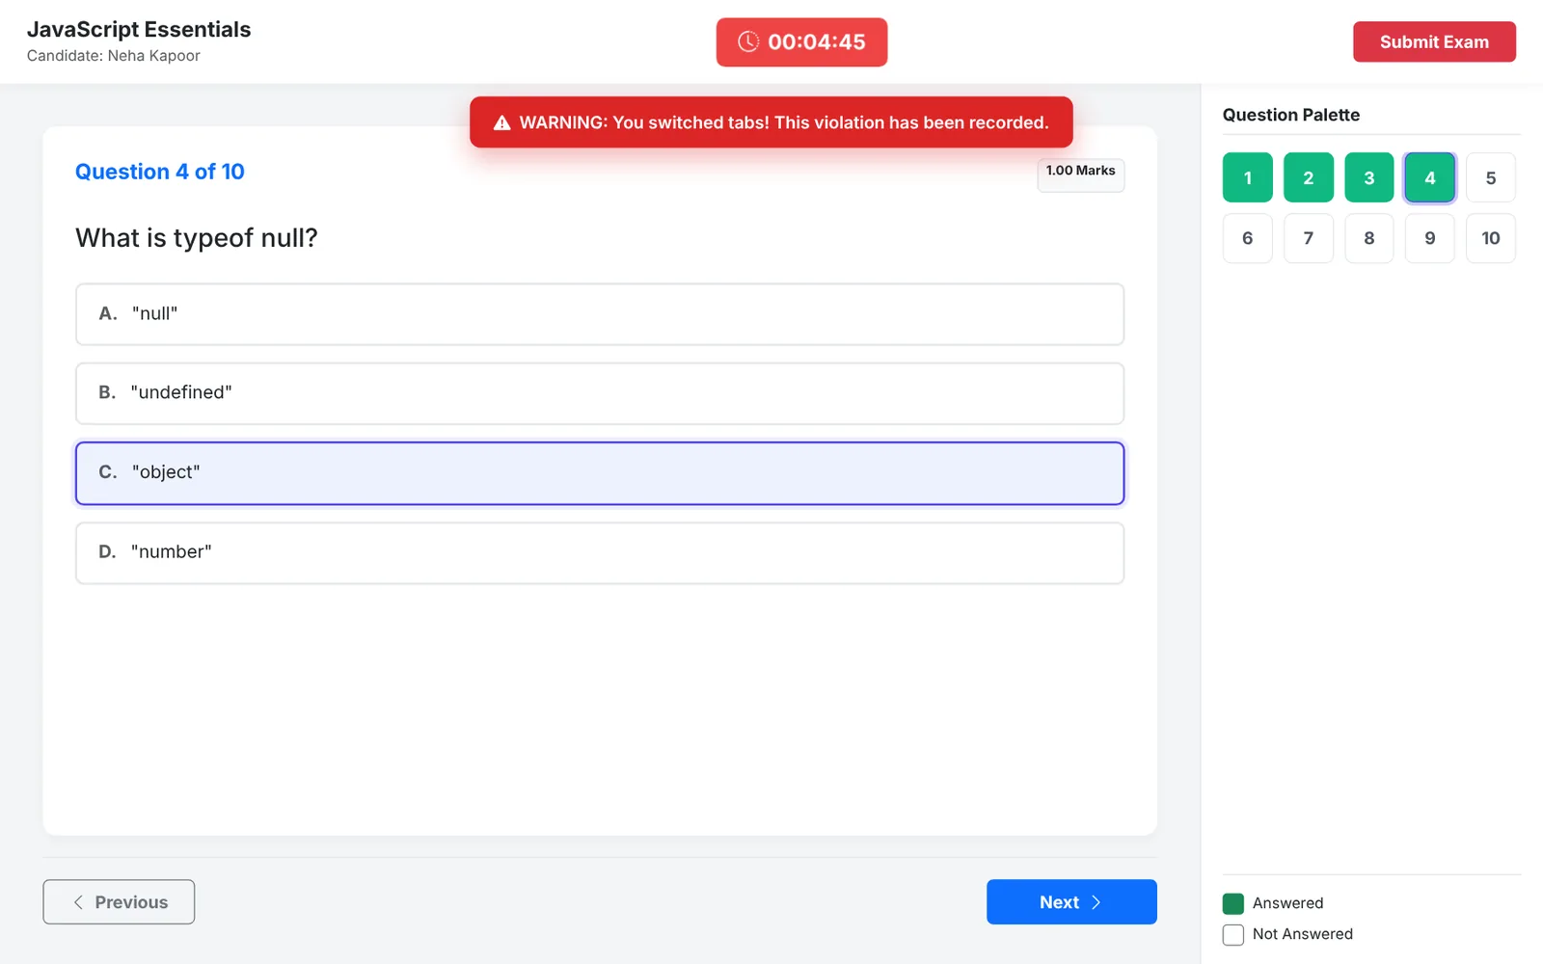Select answer option C "object"
The height and width of the screenshot is (964, 1543).
[x=600, y=473]
